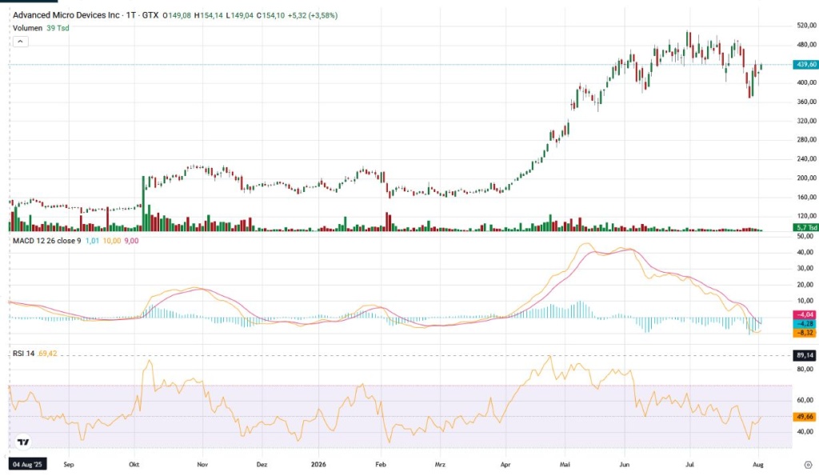Click the TradingView logo
The image size is (819, 476).
(x=23, y=442)
